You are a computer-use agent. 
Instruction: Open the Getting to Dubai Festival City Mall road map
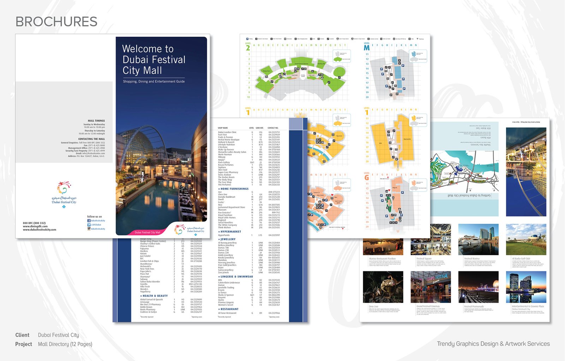point(464,172)
